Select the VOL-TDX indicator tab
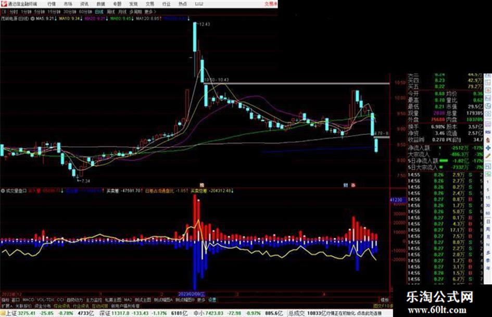This screenshot has height=317, width=492. click(46, 300)
